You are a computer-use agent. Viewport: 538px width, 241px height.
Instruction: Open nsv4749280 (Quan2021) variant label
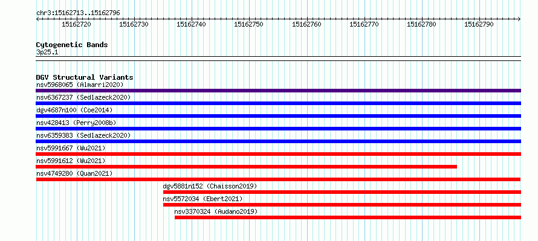74,173
